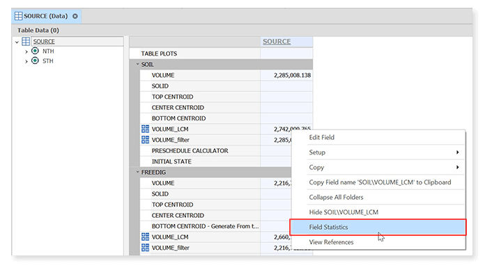Click the FREEDIG VOLUME_filter field icon
Image resolution: width=492 pixels, height=277 pixels.
[145, 247]
